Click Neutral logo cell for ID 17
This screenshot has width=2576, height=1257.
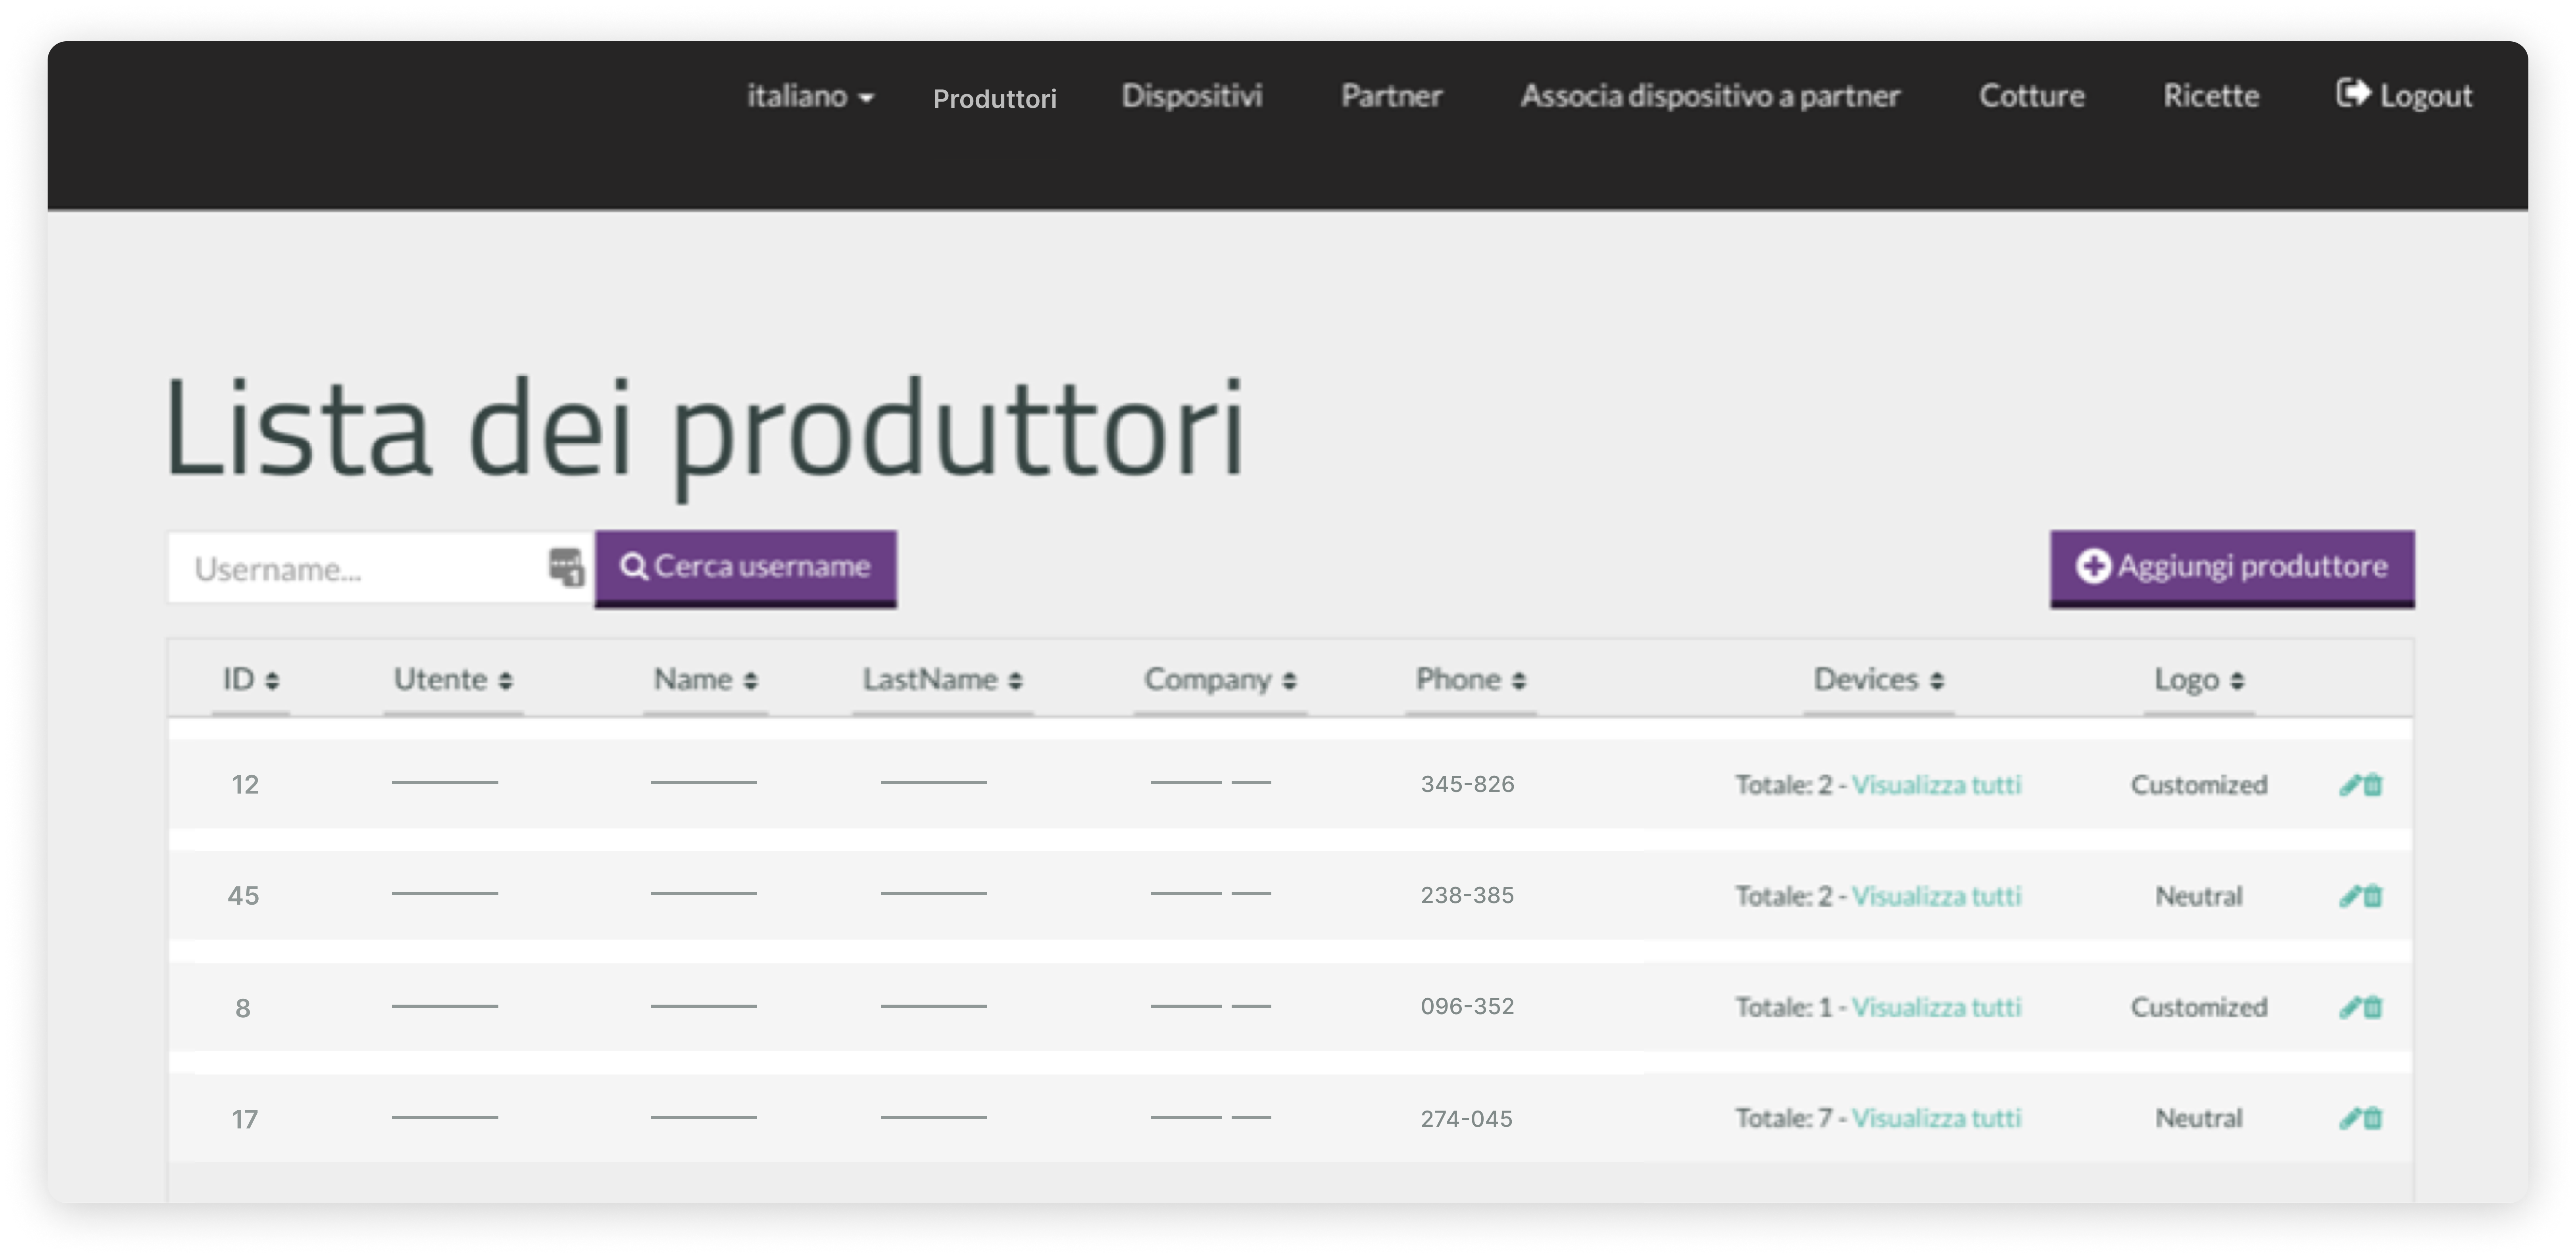tap(2199, 1118)
